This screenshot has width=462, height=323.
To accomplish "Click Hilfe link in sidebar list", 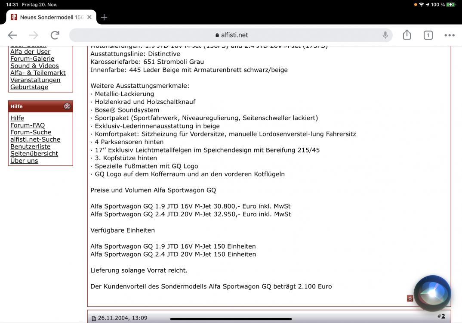I will [17, 118].
